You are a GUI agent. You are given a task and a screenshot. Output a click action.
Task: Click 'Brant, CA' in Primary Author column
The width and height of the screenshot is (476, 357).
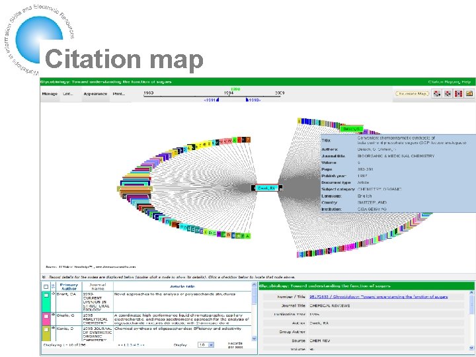pos(66,294)
